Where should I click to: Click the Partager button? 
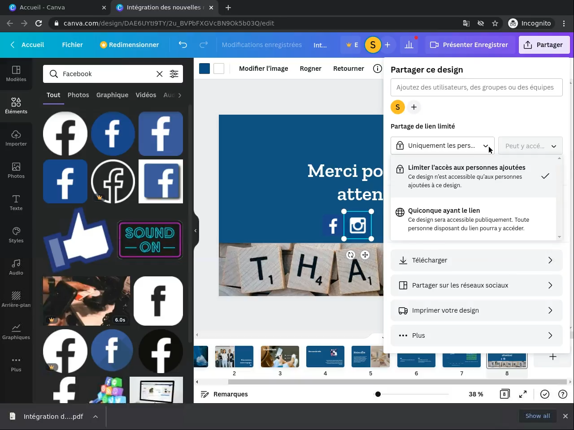(x=544, y=45)
